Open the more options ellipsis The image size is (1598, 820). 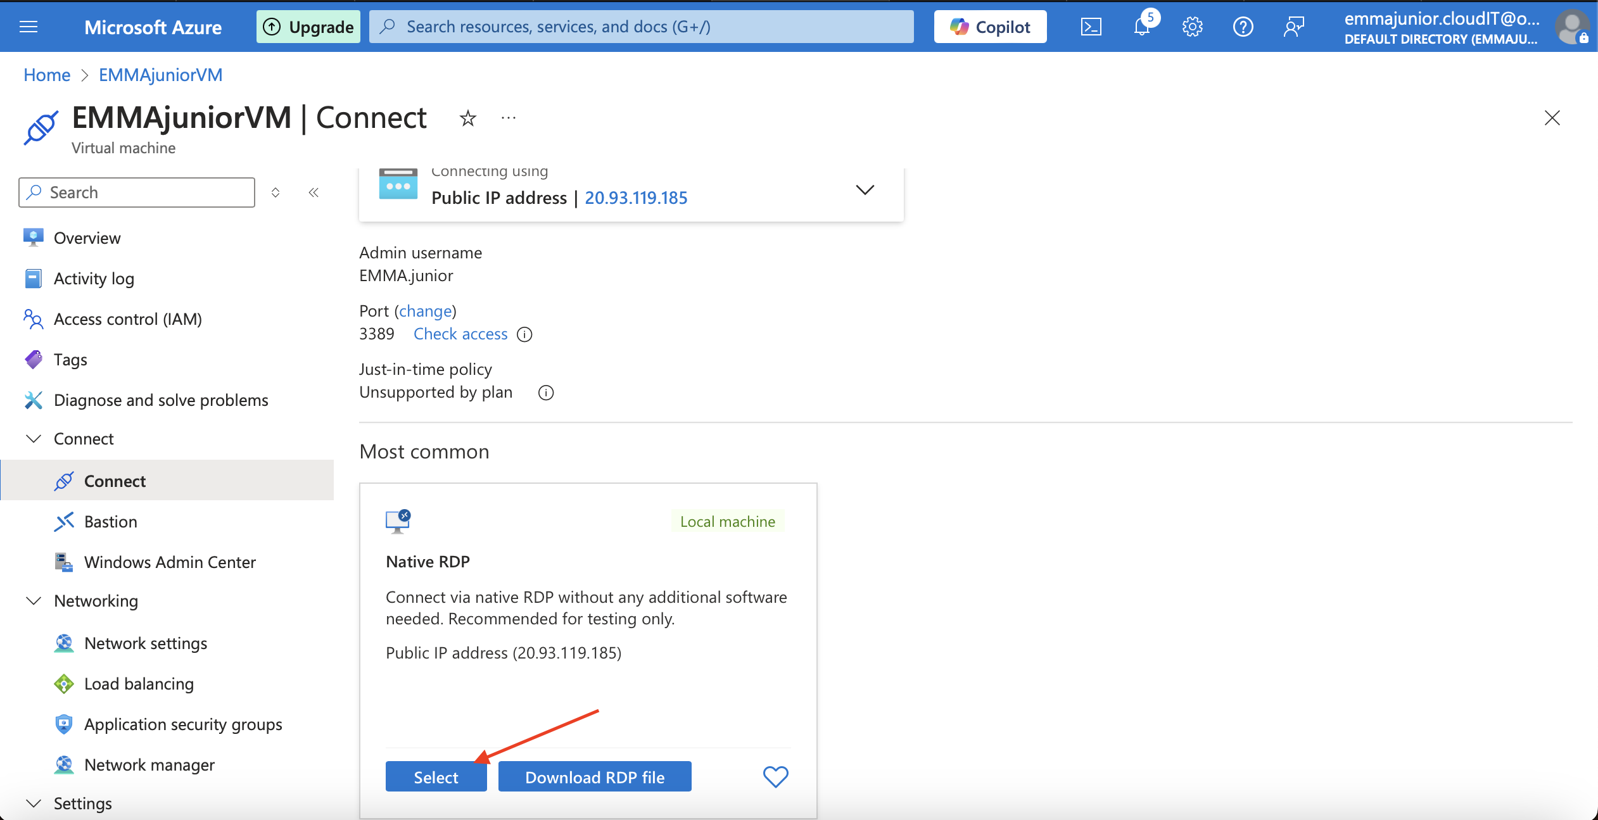click(509, 118)
